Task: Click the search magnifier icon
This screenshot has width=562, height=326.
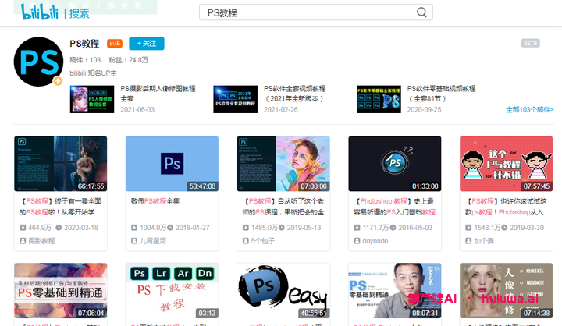Action: (x=422, y=12)
